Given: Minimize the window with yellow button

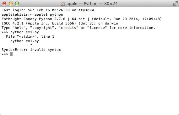Looking at the screenshot, I should [11, 3].
